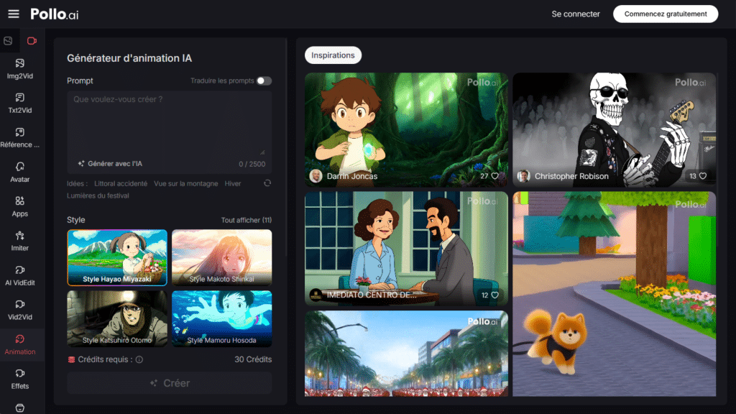The height and width of the screenshot is (414, 736).
Task: Choose idea Littoral accidenté
Action: tap(121, 183)
